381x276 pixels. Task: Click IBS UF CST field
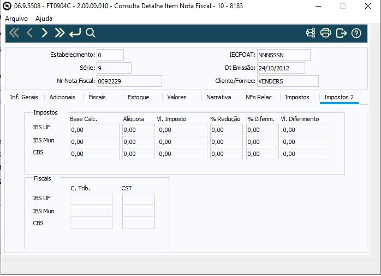(139, 199)
